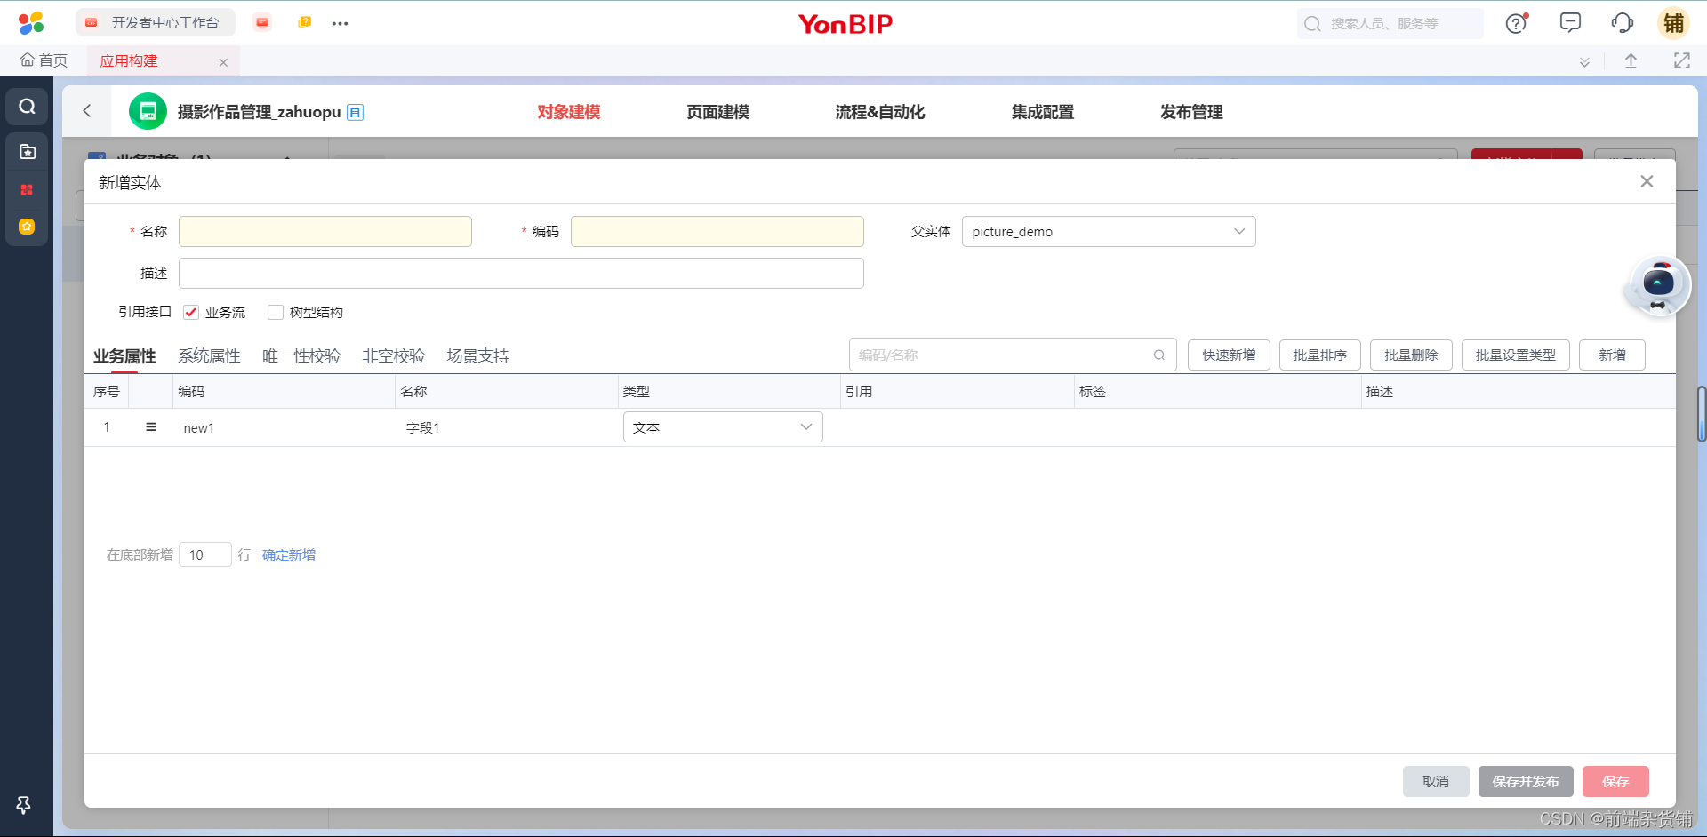Screen dimensions: 1707x837
Task: Click the green application logo icon
Action: click(148, 111)
